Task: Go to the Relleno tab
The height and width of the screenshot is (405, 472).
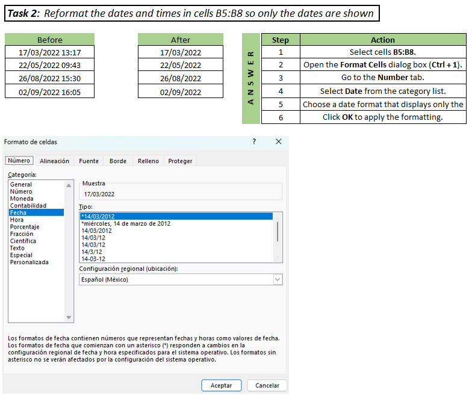Action: [148, 161]
